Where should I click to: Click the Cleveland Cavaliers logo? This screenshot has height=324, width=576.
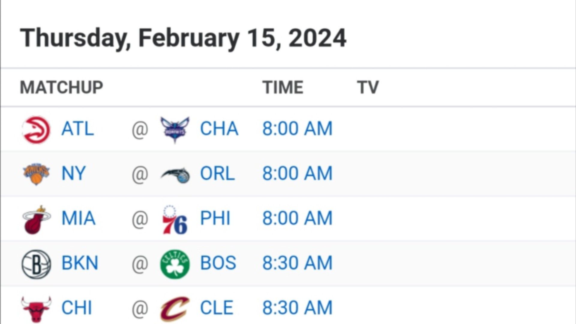[175, 309]
